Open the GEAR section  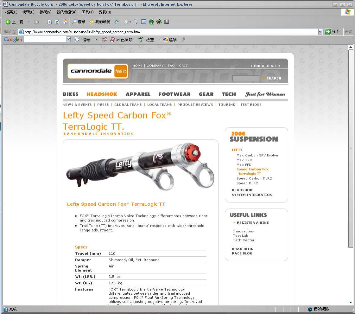tap(206, 94)
